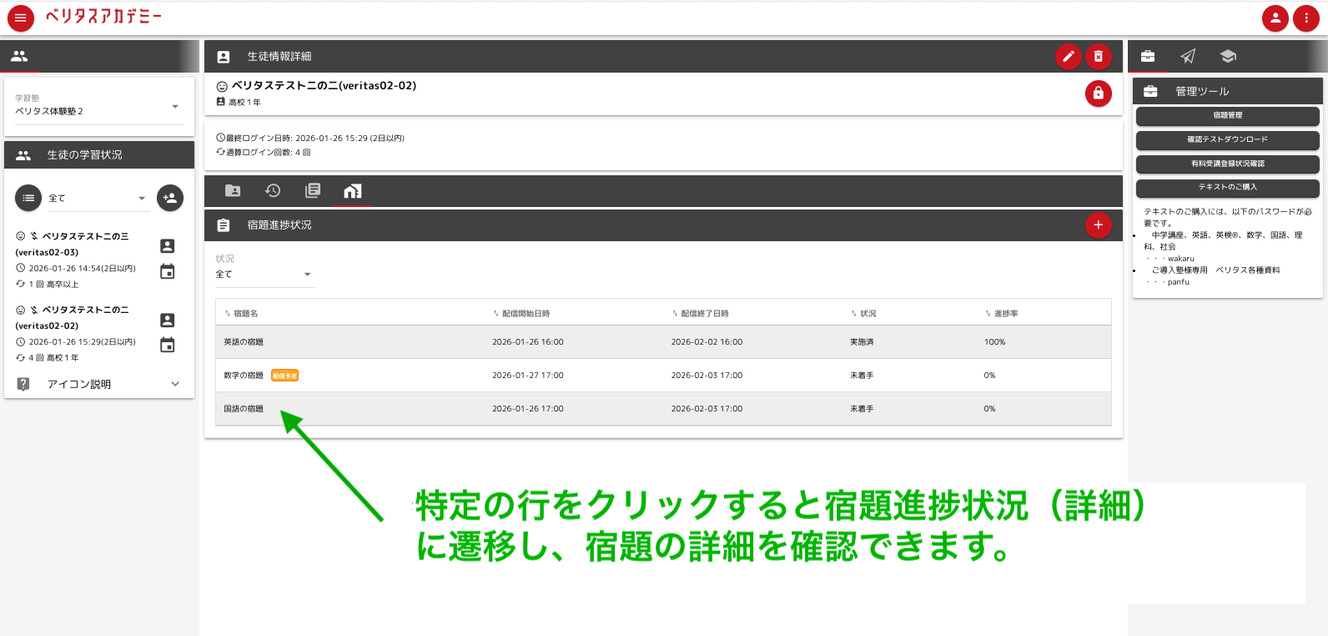Open calendar icon for ベリタステスト二の三

tap(168, 271)
